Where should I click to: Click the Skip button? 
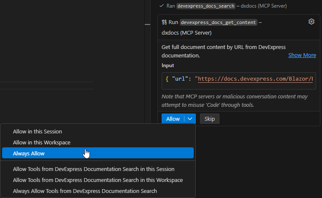209,119
